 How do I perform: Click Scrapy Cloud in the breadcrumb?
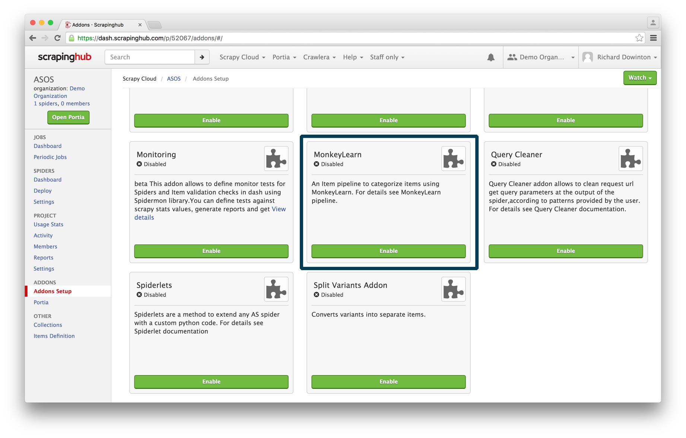pos(139,79)
